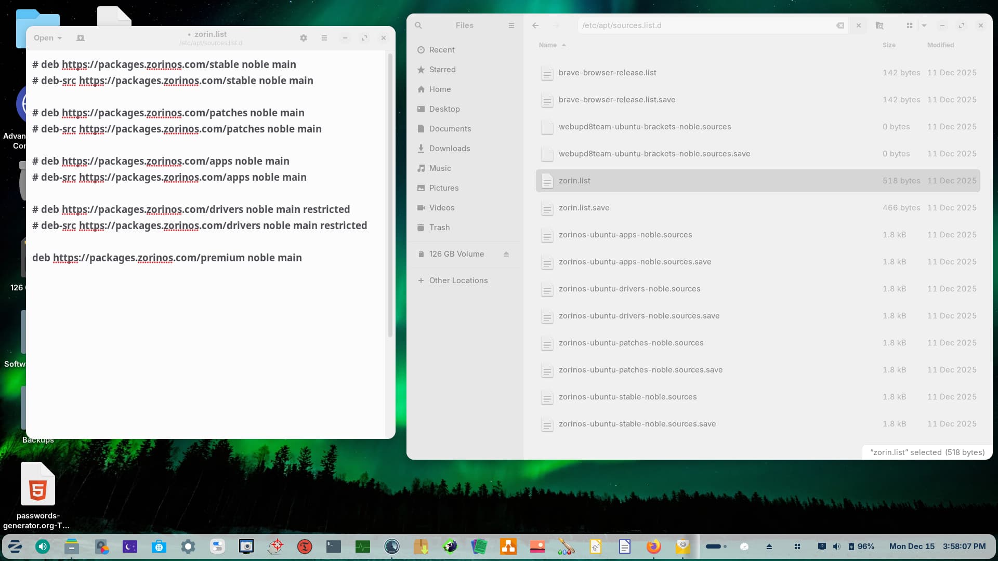The height and width of the screenshot is (561, 998).
Task: Select zorin.list.save file
Action: tap(584, 208)
